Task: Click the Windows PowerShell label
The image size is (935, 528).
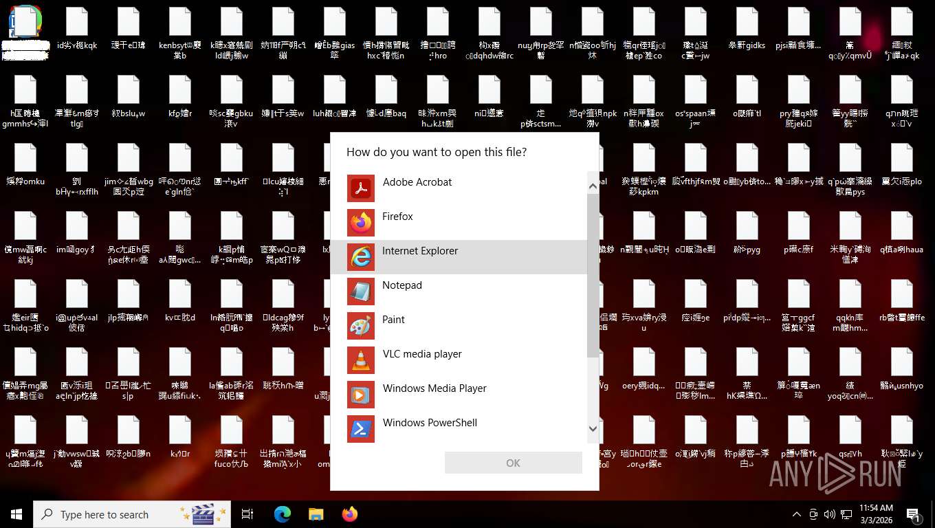Action: [430, 423]
